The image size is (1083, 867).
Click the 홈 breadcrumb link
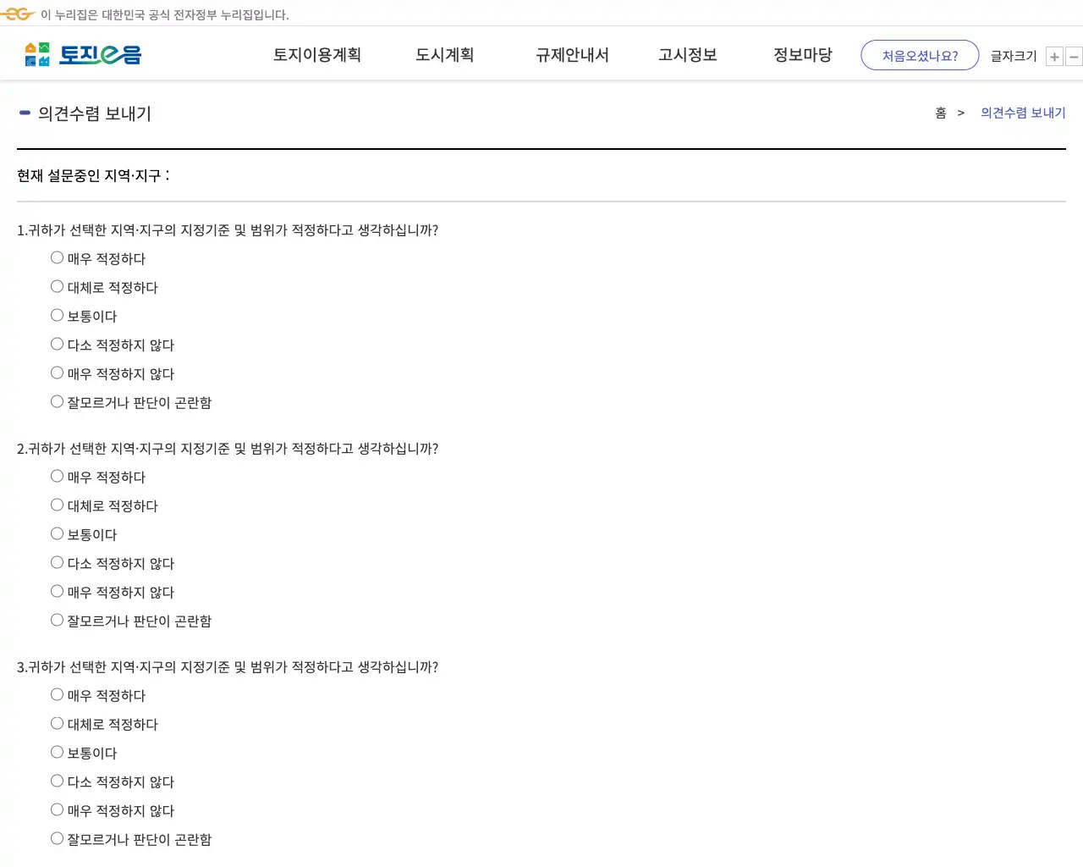[940, 113]
